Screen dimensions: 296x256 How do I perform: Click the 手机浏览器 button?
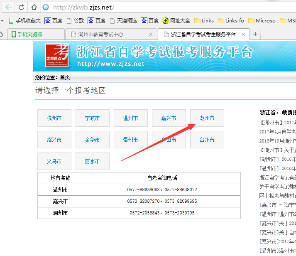(27, 34)
